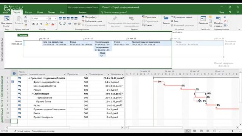Switch to the Проект ribbon tab
This screenshot has width=242, height=136.
tap(51, 12)
